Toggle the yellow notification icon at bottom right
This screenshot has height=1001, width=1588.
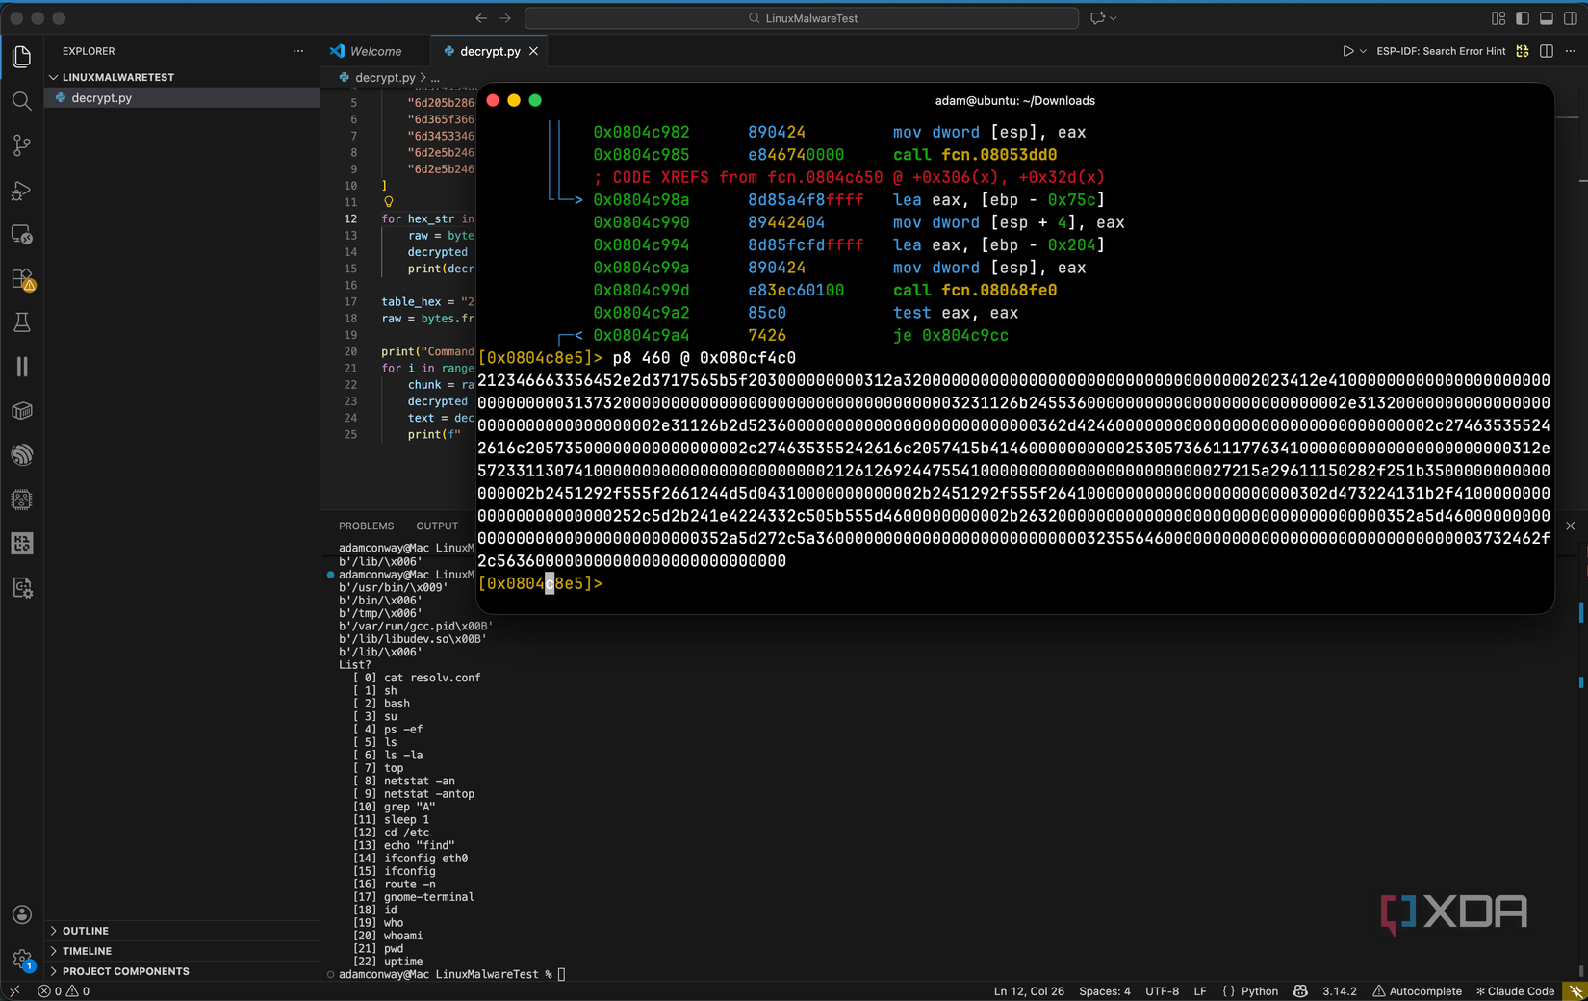pyautogui.click(x=1576, y=990)
